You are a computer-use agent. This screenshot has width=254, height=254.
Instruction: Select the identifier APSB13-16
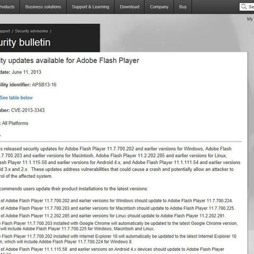44,85
